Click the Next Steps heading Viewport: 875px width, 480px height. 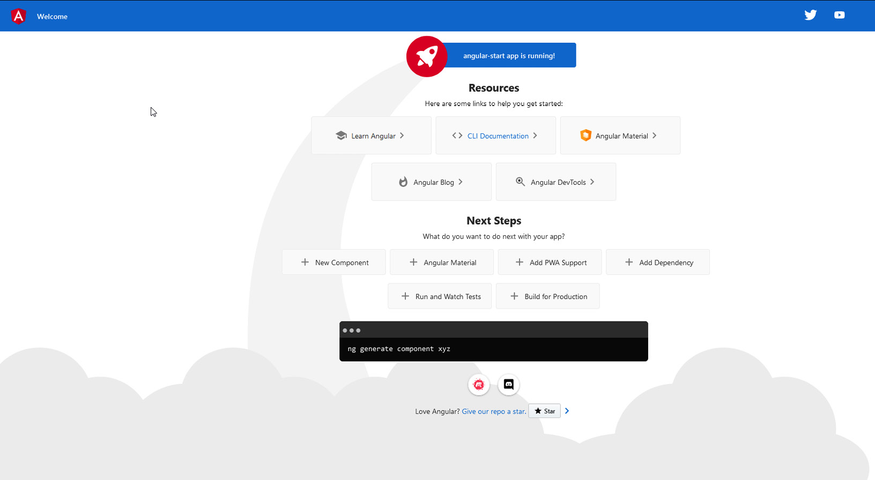click(x=494, y=221)
